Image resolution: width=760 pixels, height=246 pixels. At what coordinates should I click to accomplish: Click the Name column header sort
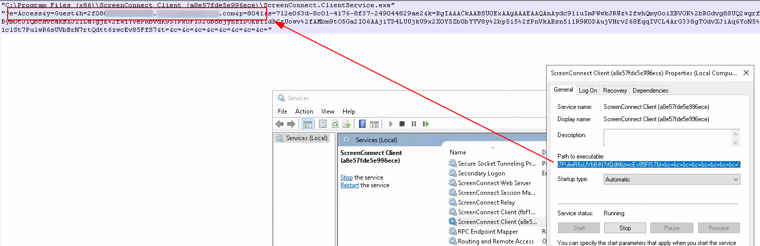[457, 152]
